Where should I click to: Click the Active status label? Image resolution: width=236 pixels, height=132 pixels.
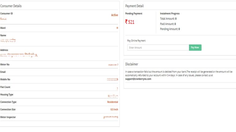click(x=115, y=15)
